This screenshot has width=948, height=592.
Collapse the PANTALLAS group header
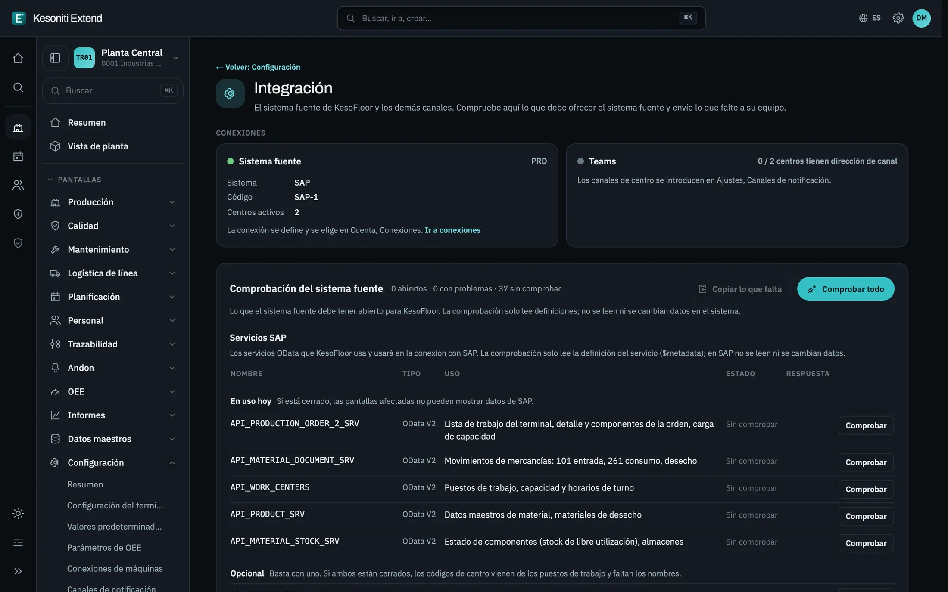[x=74, y=180]
